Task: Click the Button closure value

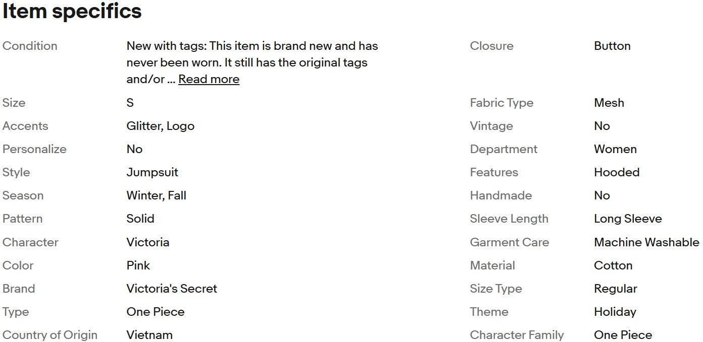Action: [612, 46]
